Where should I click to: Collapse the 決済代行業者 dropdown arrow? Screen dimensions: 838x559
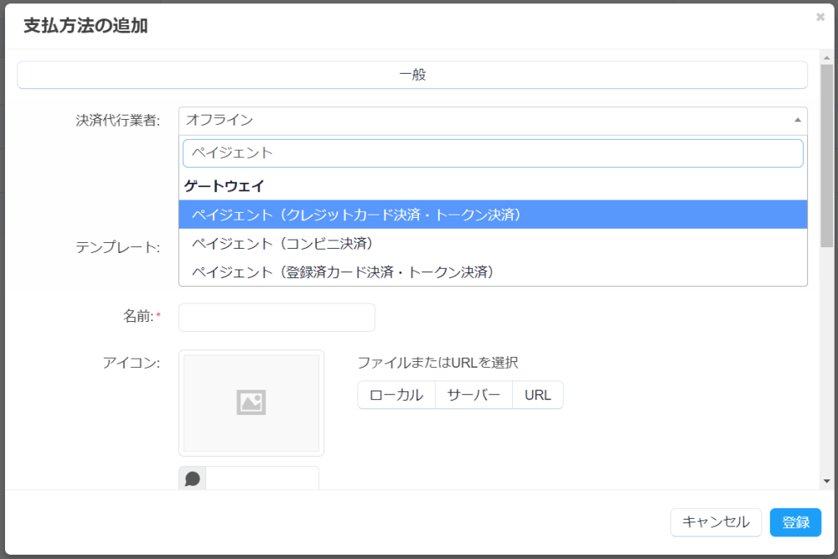[797, 121]
